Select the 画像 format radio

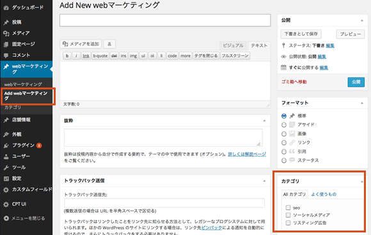click(x=284, y=134)
